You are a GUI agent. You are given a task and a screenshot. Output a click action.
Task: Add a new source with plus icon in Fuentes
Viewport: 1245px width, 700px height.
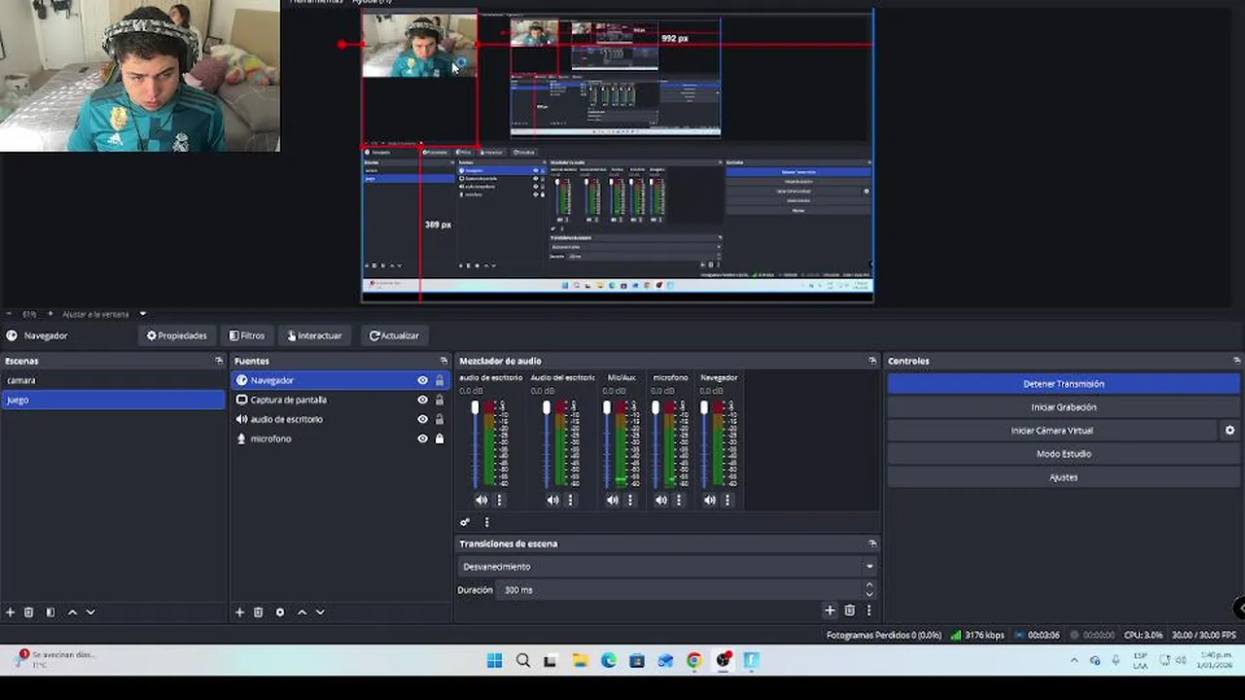point(239,612)
